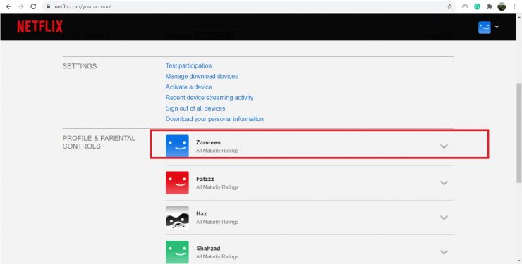Image resolution: width=522 pixels, height=264 pixels.
Task: Open Manage download devices link
Action: 202,76
